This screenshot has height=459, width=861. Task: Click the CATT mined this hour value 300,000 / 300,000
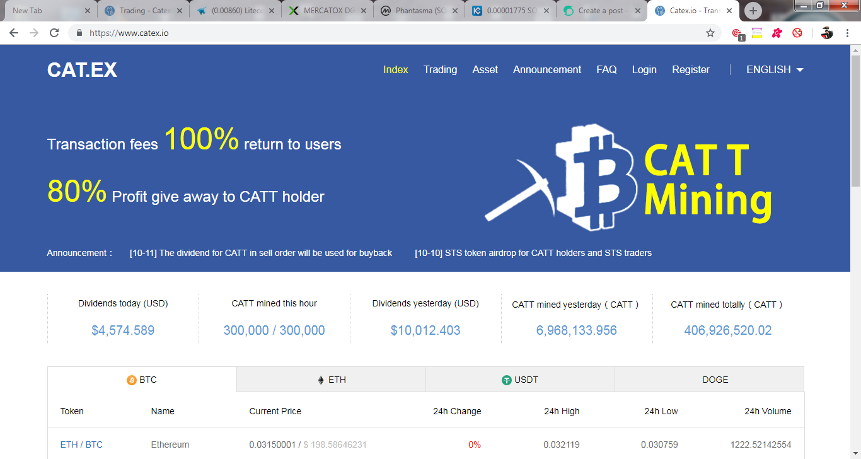[274, 330]
